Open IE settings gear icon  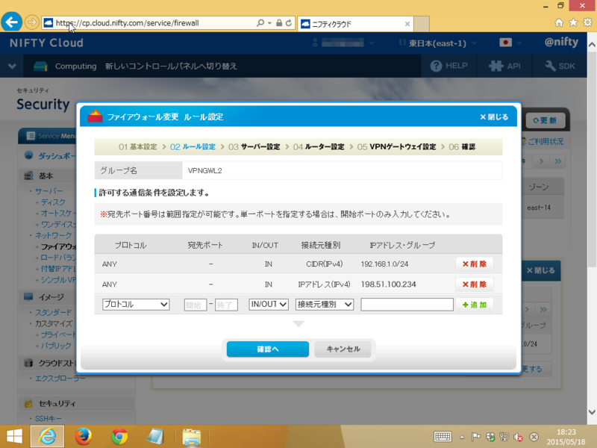[587, 22]
